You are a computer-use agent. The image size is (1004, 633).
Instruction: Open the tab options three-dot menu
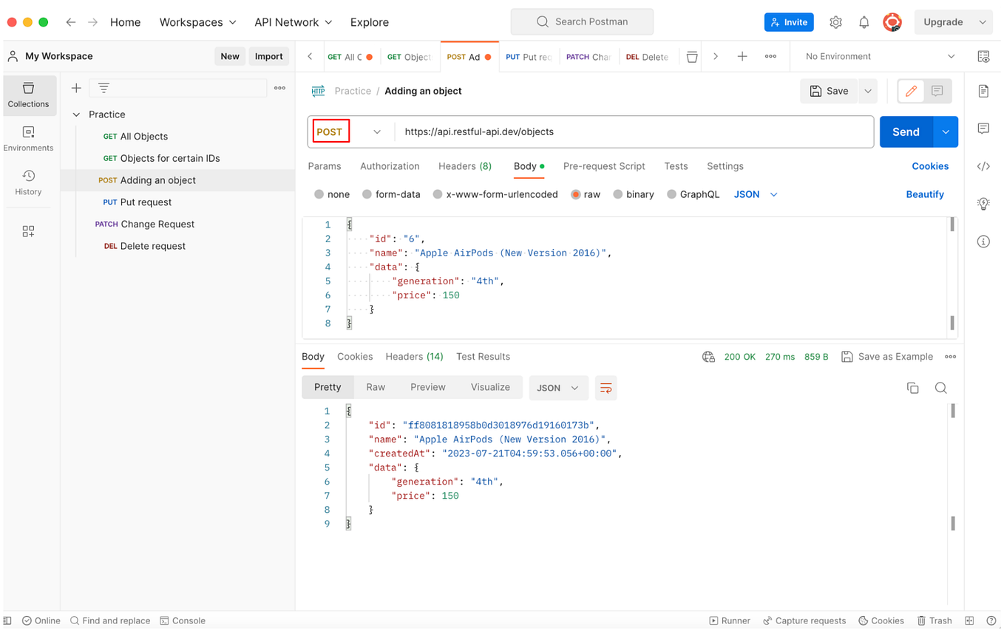770,56
